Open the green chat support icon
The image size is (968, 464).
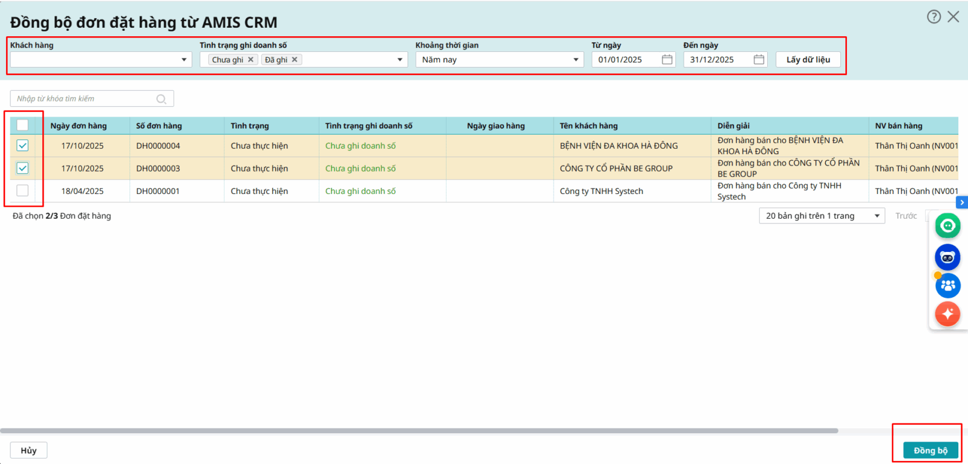pyautogui.click(x=947, y=226)
